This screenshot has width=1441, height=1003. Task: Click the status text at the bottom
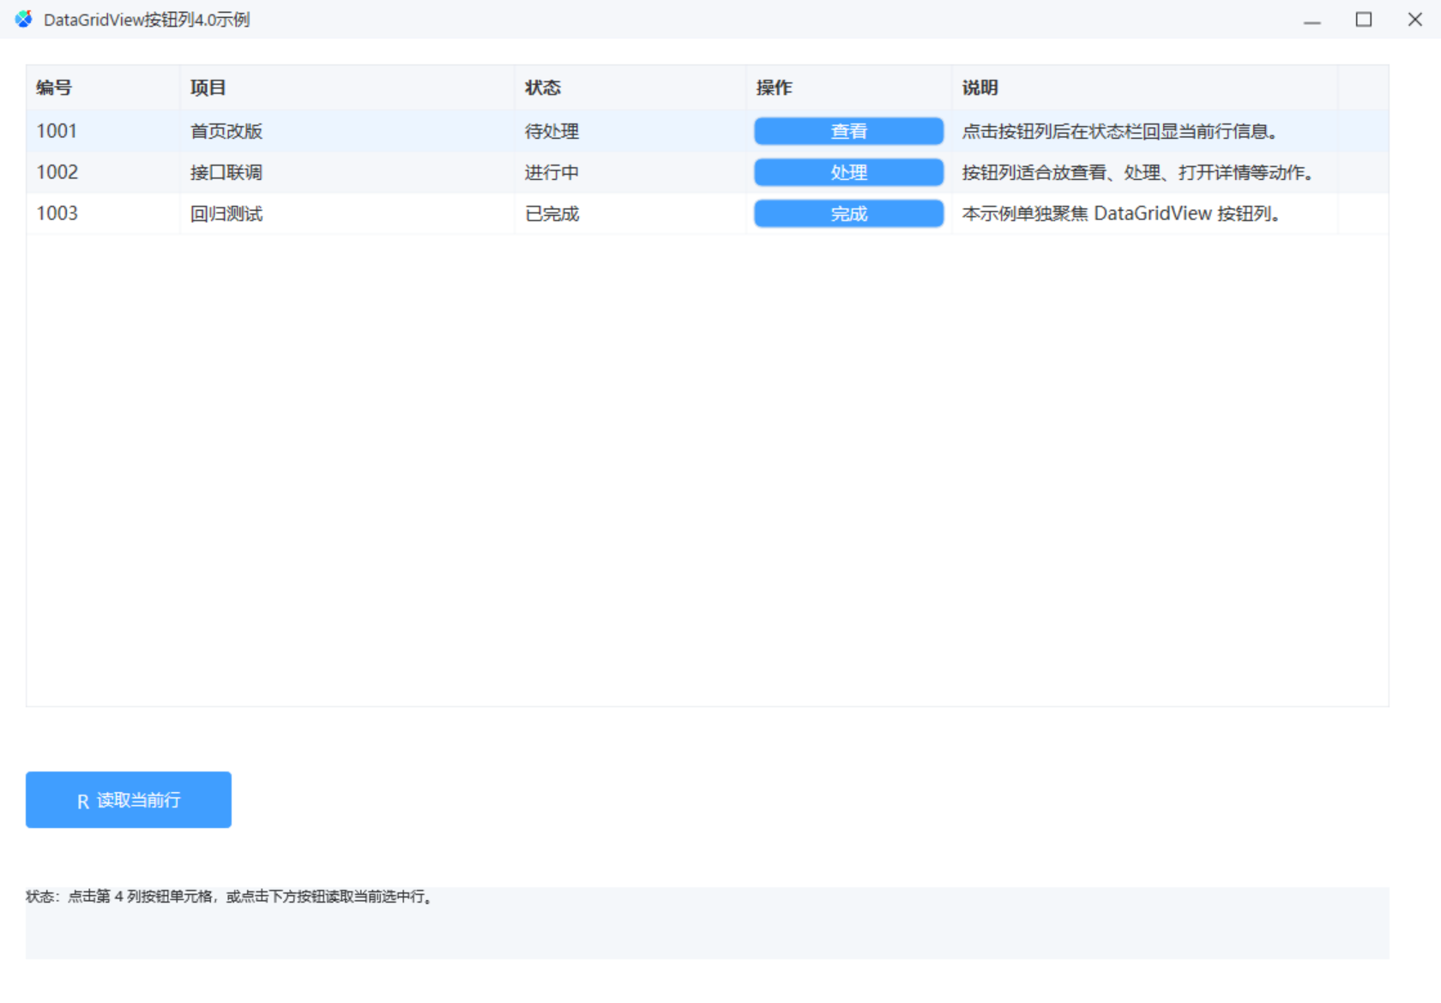click(230, 897)
